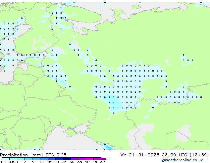Click the '(12+69)' forecast offset text
210x163 pixels.
(x=199, y=155)
